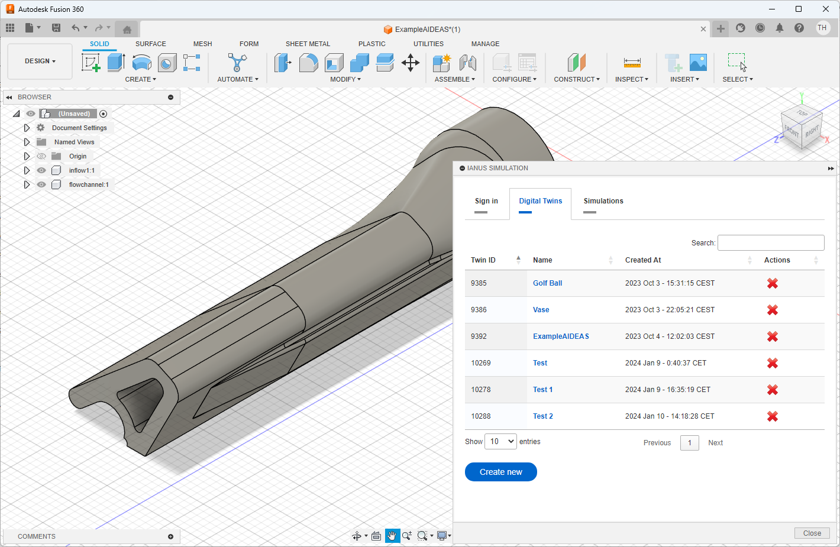This screenshot has width=840, height=547.
Task: Click the Measure tool under Inspect
Action: pos(632,62)
